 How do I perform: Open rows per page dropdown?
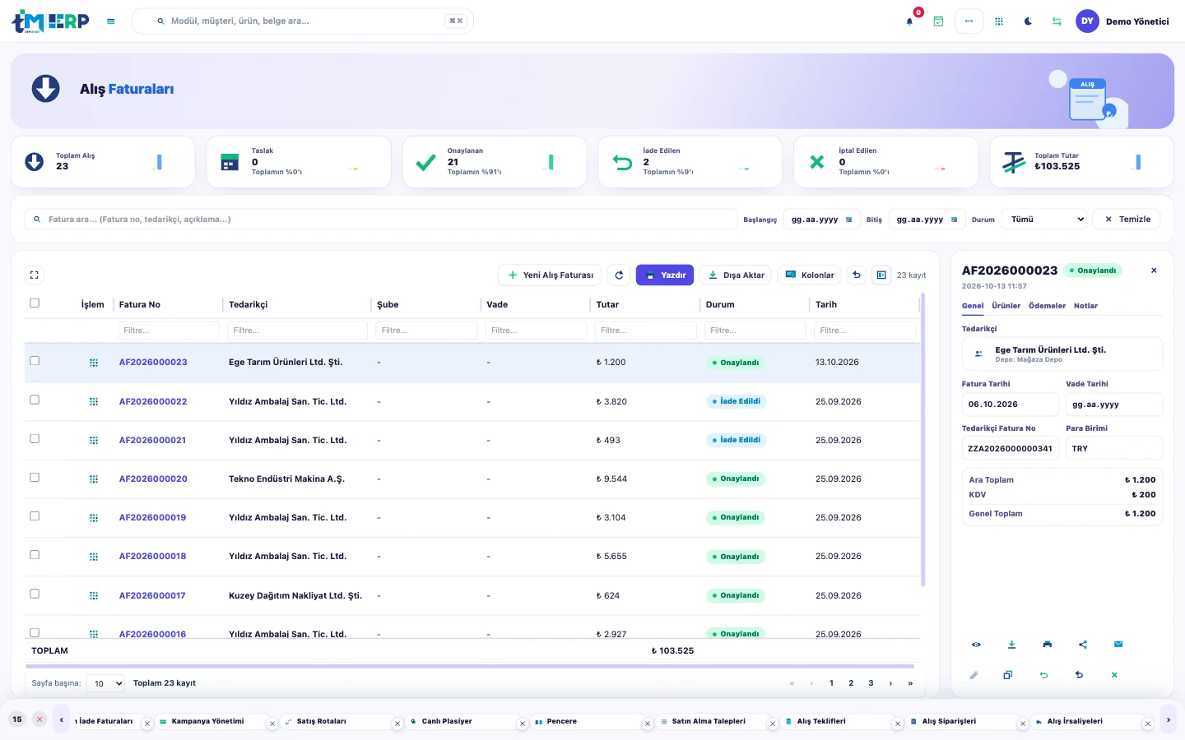tap(105, 683)
